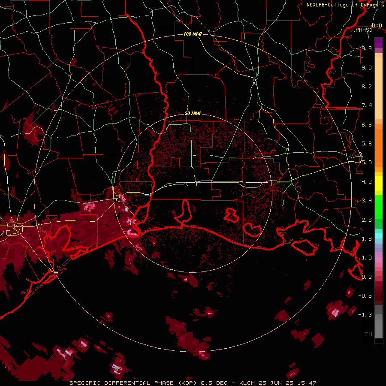Pick the cyan color bar segment

379,236
